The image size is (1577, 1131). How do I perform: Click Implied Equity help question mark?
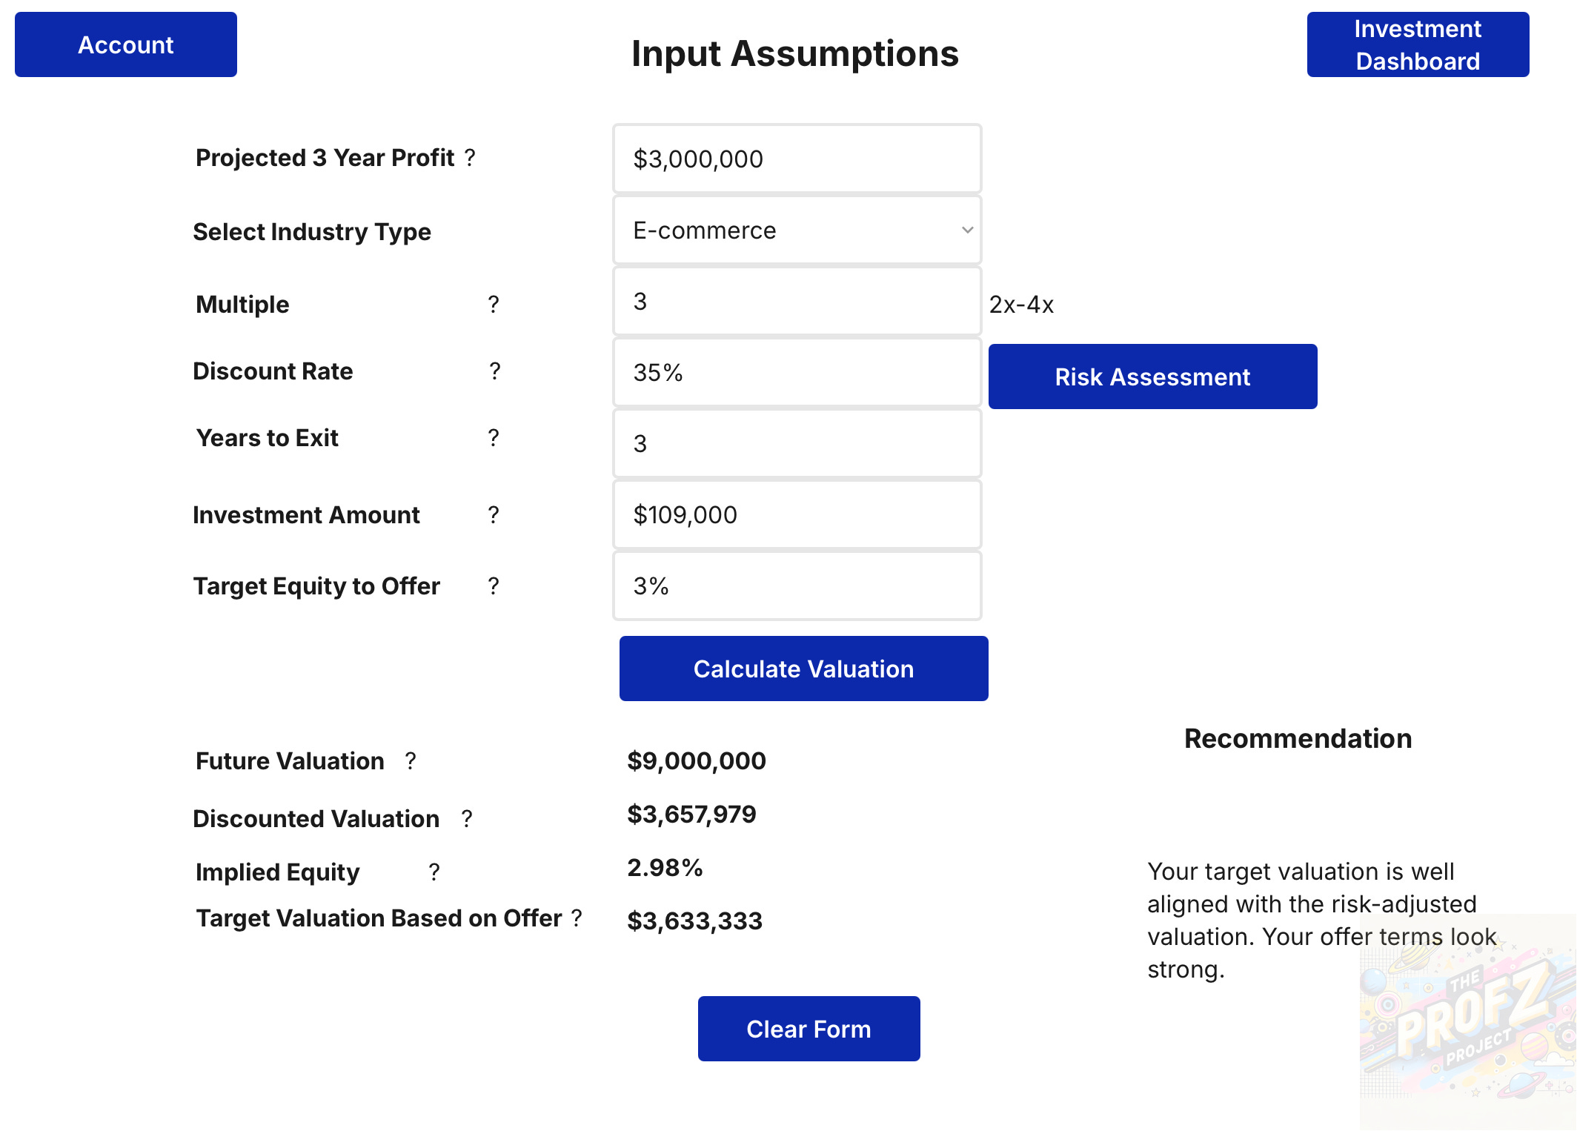tap(434, 872)
